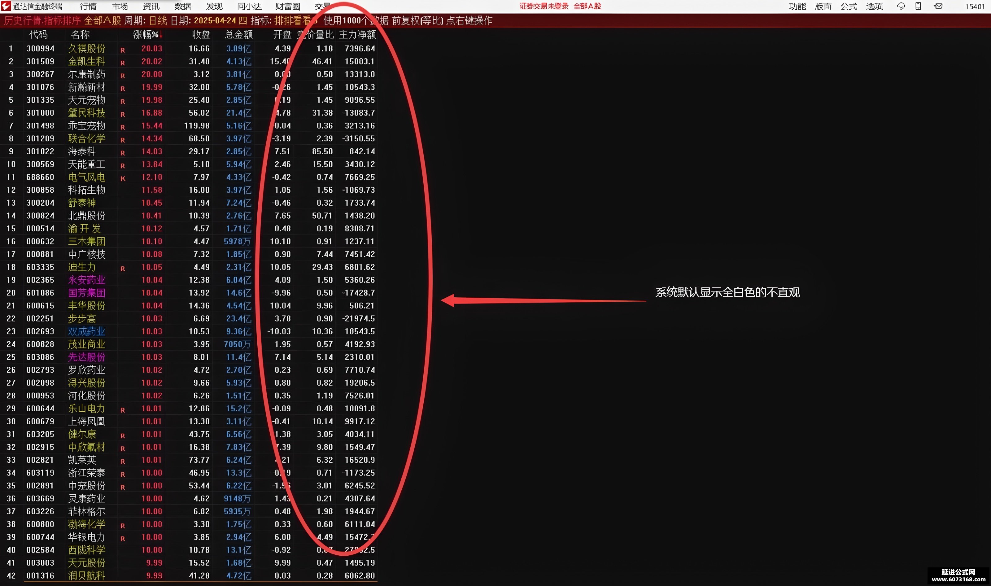Viewport: 991px width, 586px height.
Task: Sort by 总金额 column header
Action: pos(238,35)
